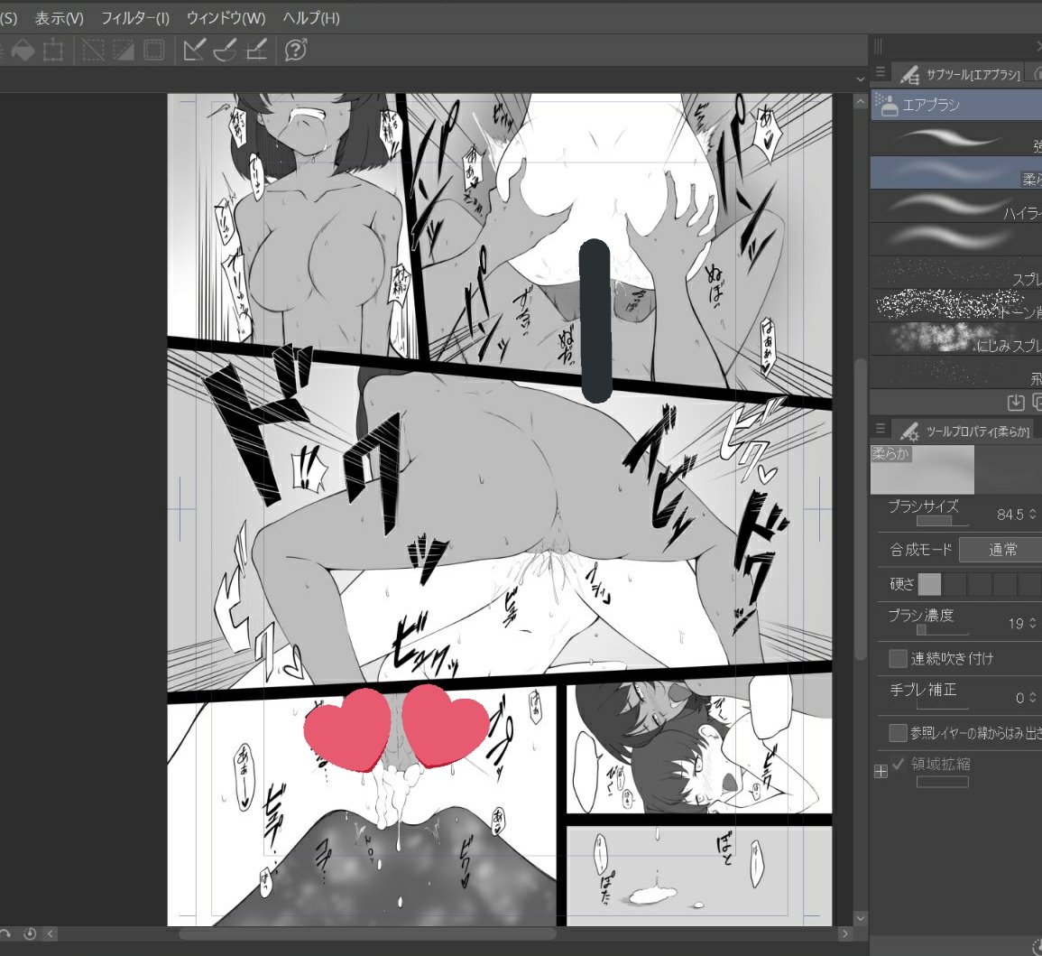Select the 柔らか airbrush preset
Viewport: 1042px width, 956px height.
tap(954, 172)
